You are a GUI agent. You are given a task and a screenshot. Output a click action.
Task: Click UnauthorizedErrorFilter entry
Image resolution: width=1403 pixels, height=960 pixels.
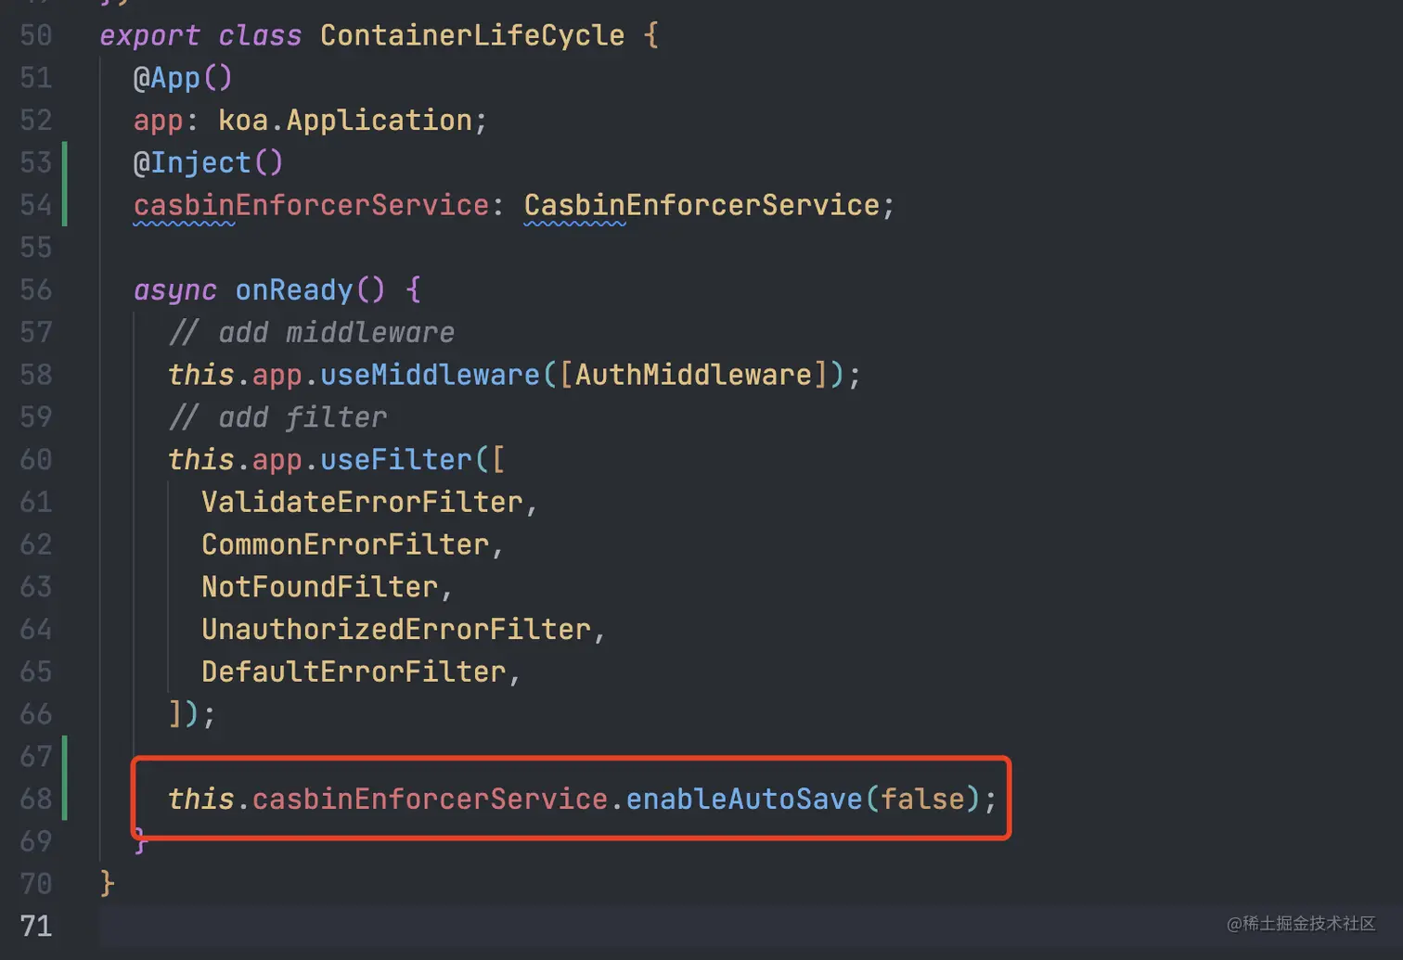click(396, 630)
